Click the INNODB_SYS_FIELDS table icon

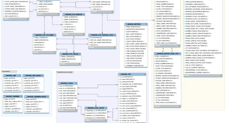click(61, 54)
